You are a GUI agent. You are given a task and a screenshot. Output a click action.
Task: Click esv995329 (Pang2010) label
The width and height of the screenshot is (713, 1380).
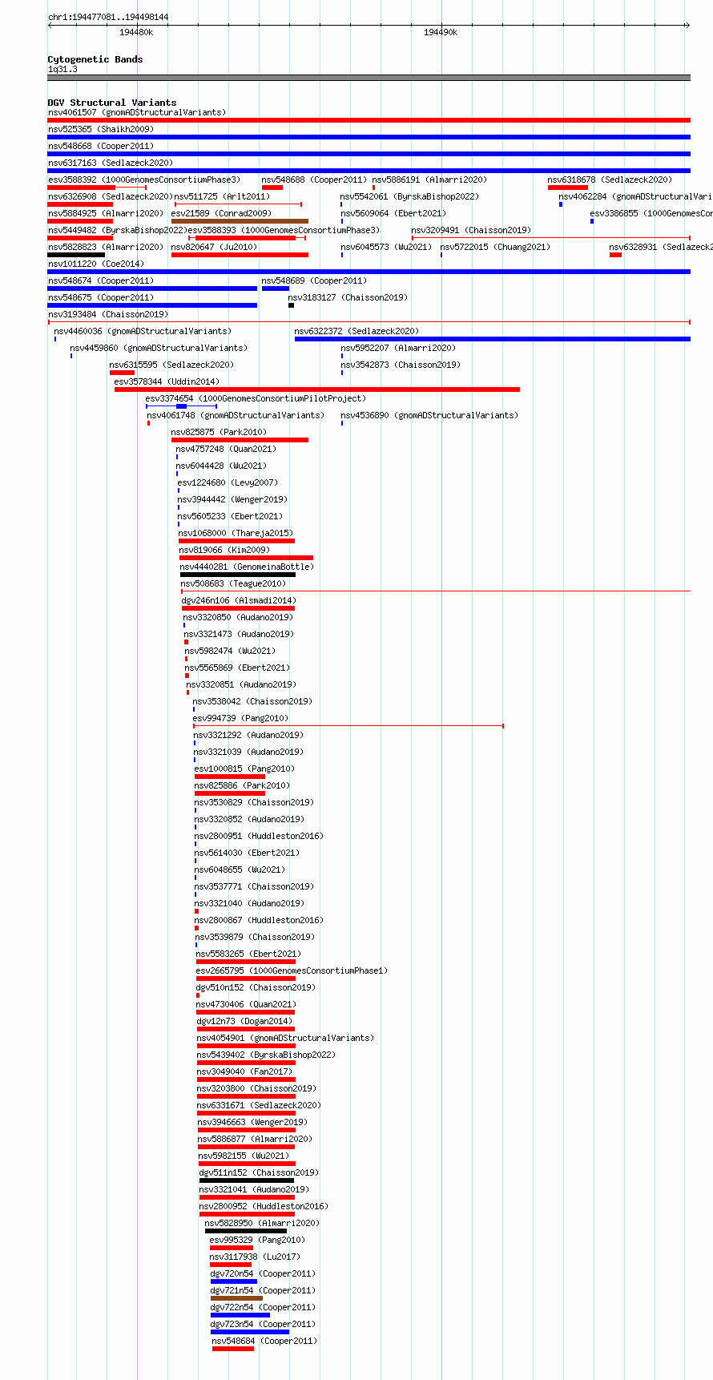257,1240
